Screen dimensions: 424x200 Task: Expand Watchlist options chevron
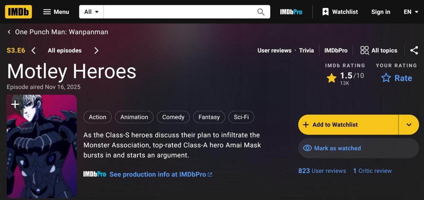pos(409,125)
